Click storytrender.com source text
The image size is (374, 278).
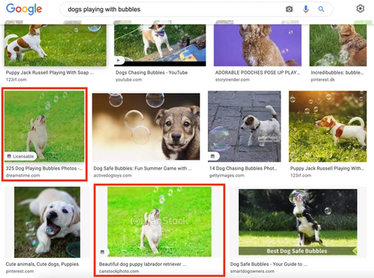point(233,79)
